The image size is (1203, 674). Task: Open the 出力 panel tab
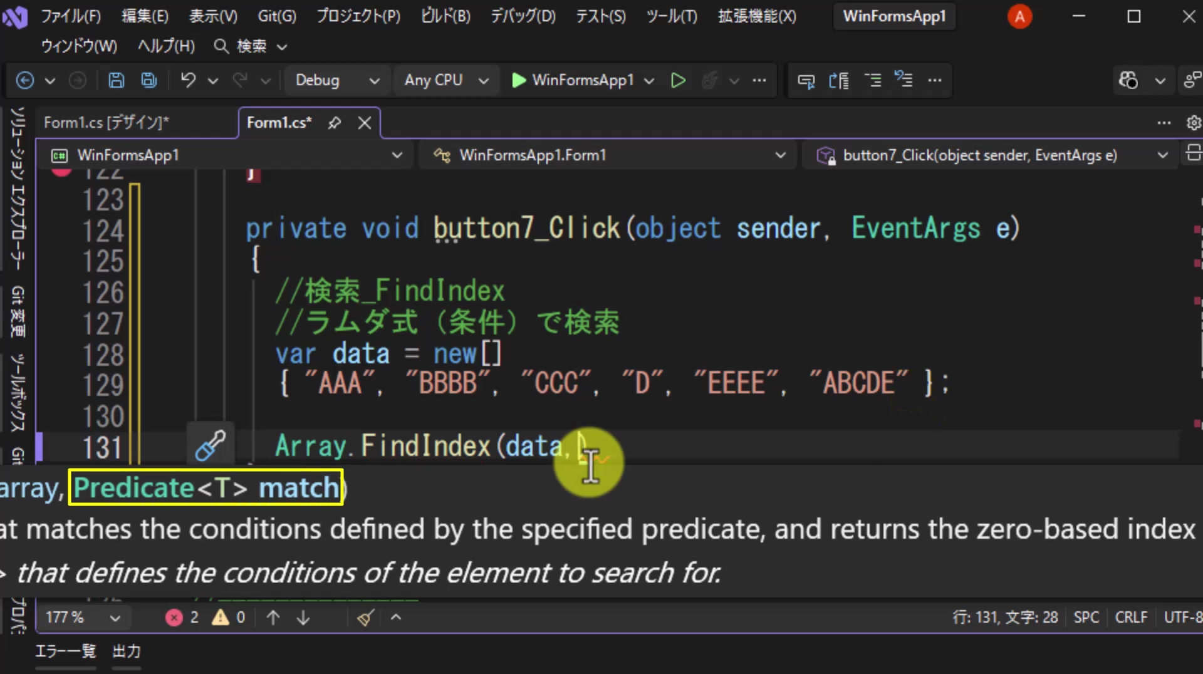(x=127, y=651)
